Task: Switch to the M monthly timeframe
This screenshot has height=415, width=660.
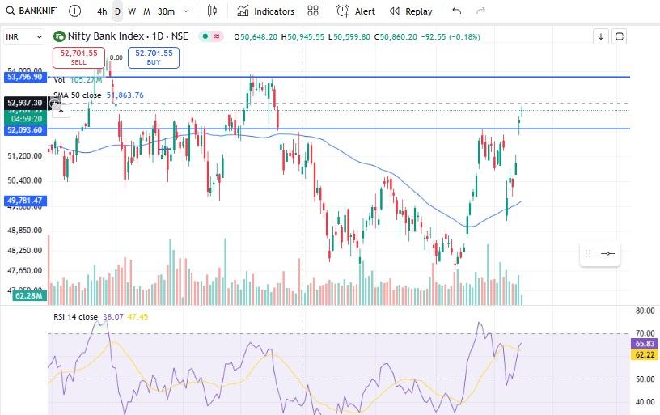Action: 146,11
